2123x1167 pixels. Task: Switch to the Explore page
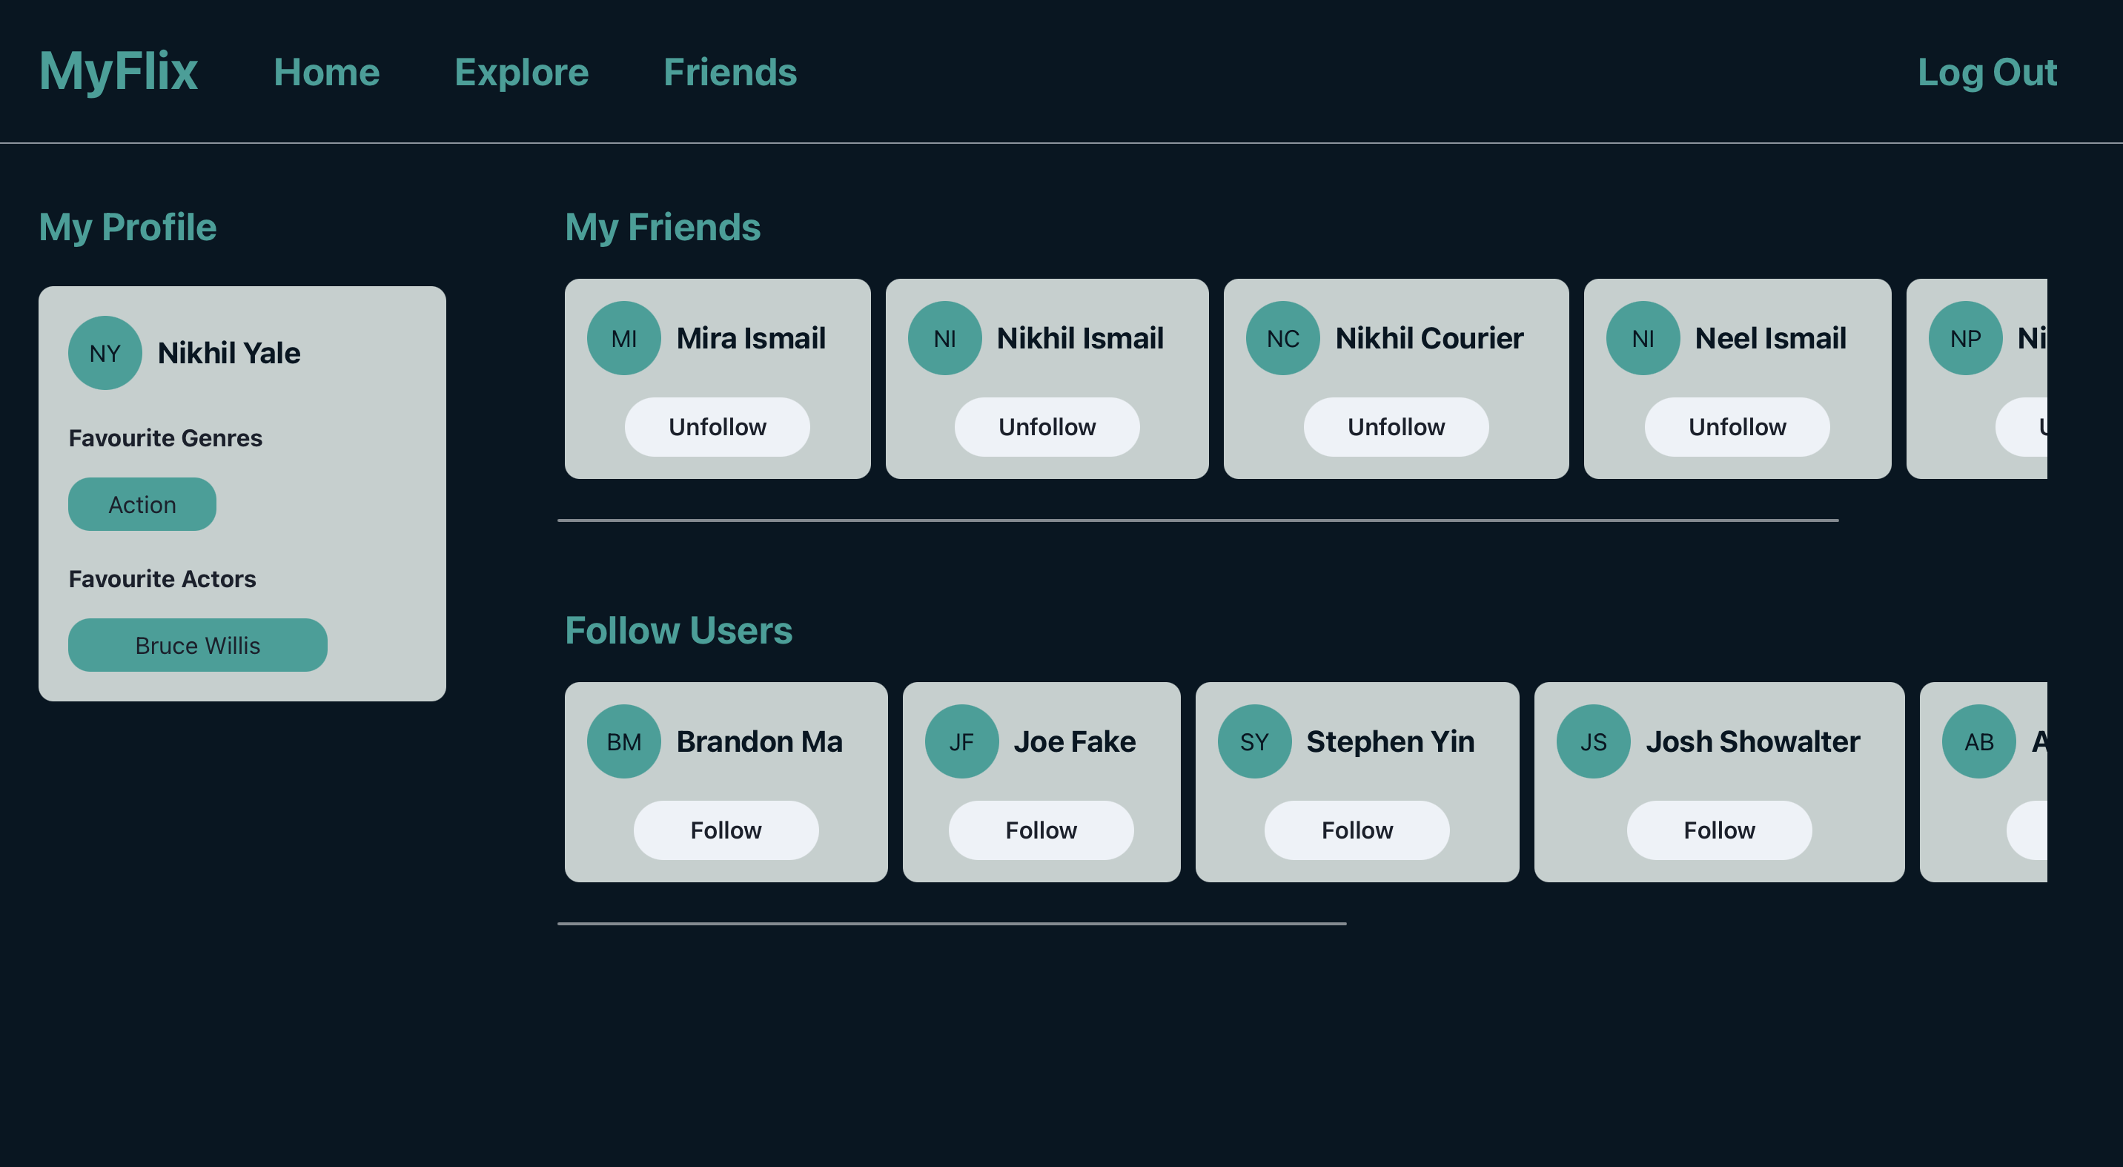[521, 72]
